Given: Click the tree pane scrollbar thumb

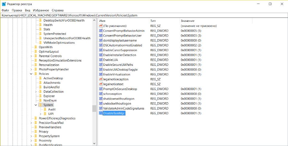Looking at the screenshot, I should click(x=94, y=109).
